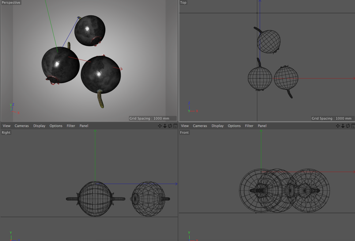Open Options menu of the Front viewport

coord(234,126)
